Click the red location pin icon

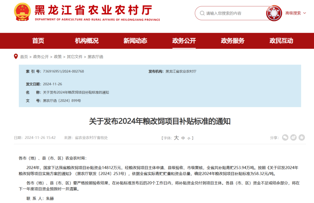tap(16, 57)
